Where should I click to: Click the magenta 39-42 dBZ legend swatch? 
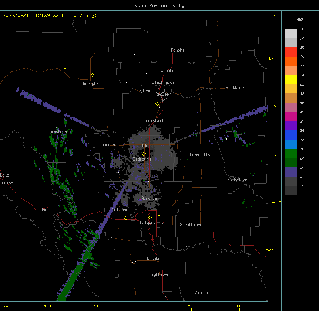291,116
